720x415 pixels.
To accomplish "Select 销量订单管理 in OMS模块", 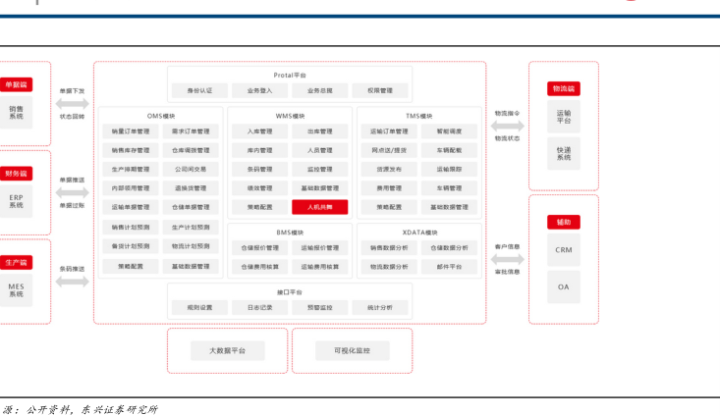I will pyautogui.click(x=131, y=131).
